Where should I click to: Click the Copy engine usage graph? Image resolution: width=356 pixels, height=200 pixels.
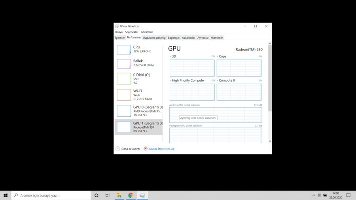click(239, 68)
